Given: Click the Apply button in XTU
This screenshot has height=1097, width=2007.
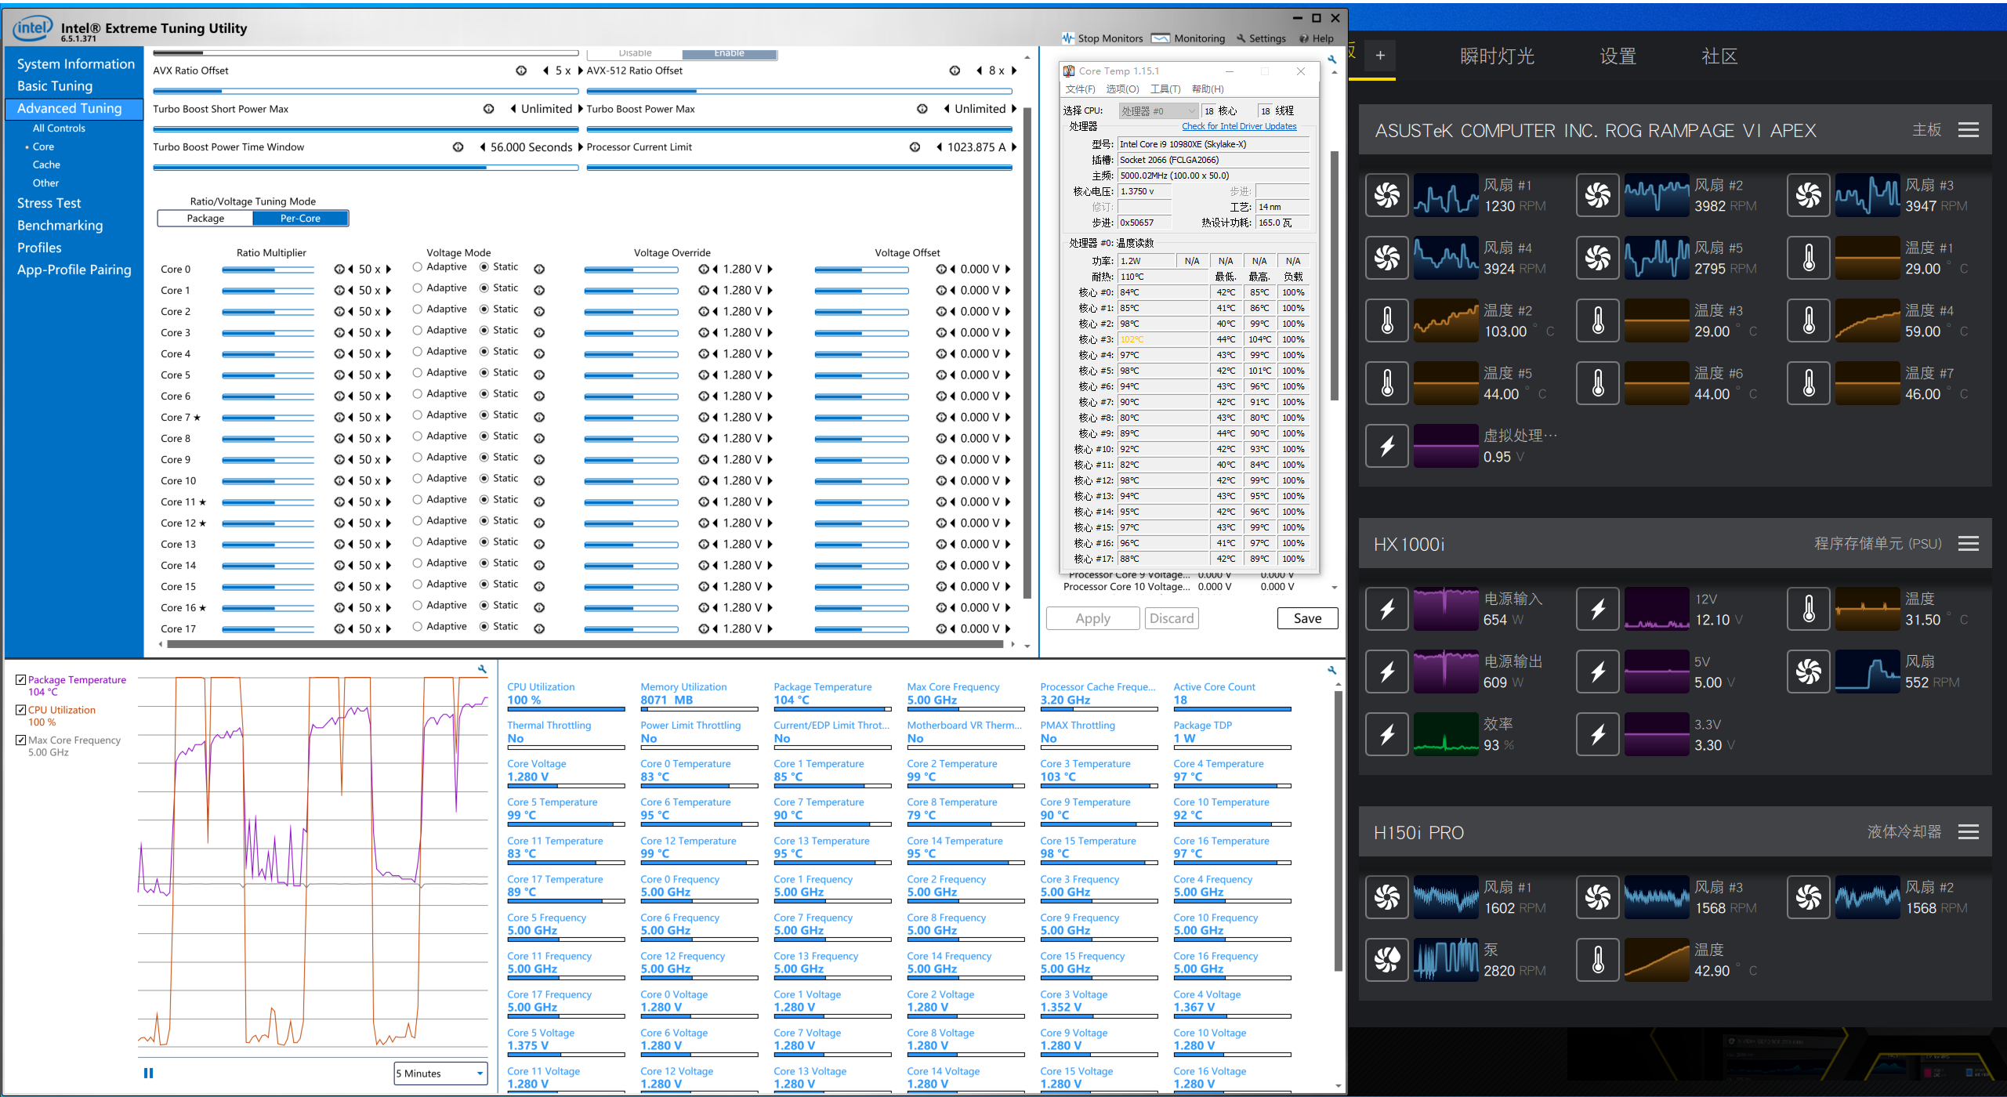Looking at the screenshot, I should pyautogui.click(x=1092, y=619).
